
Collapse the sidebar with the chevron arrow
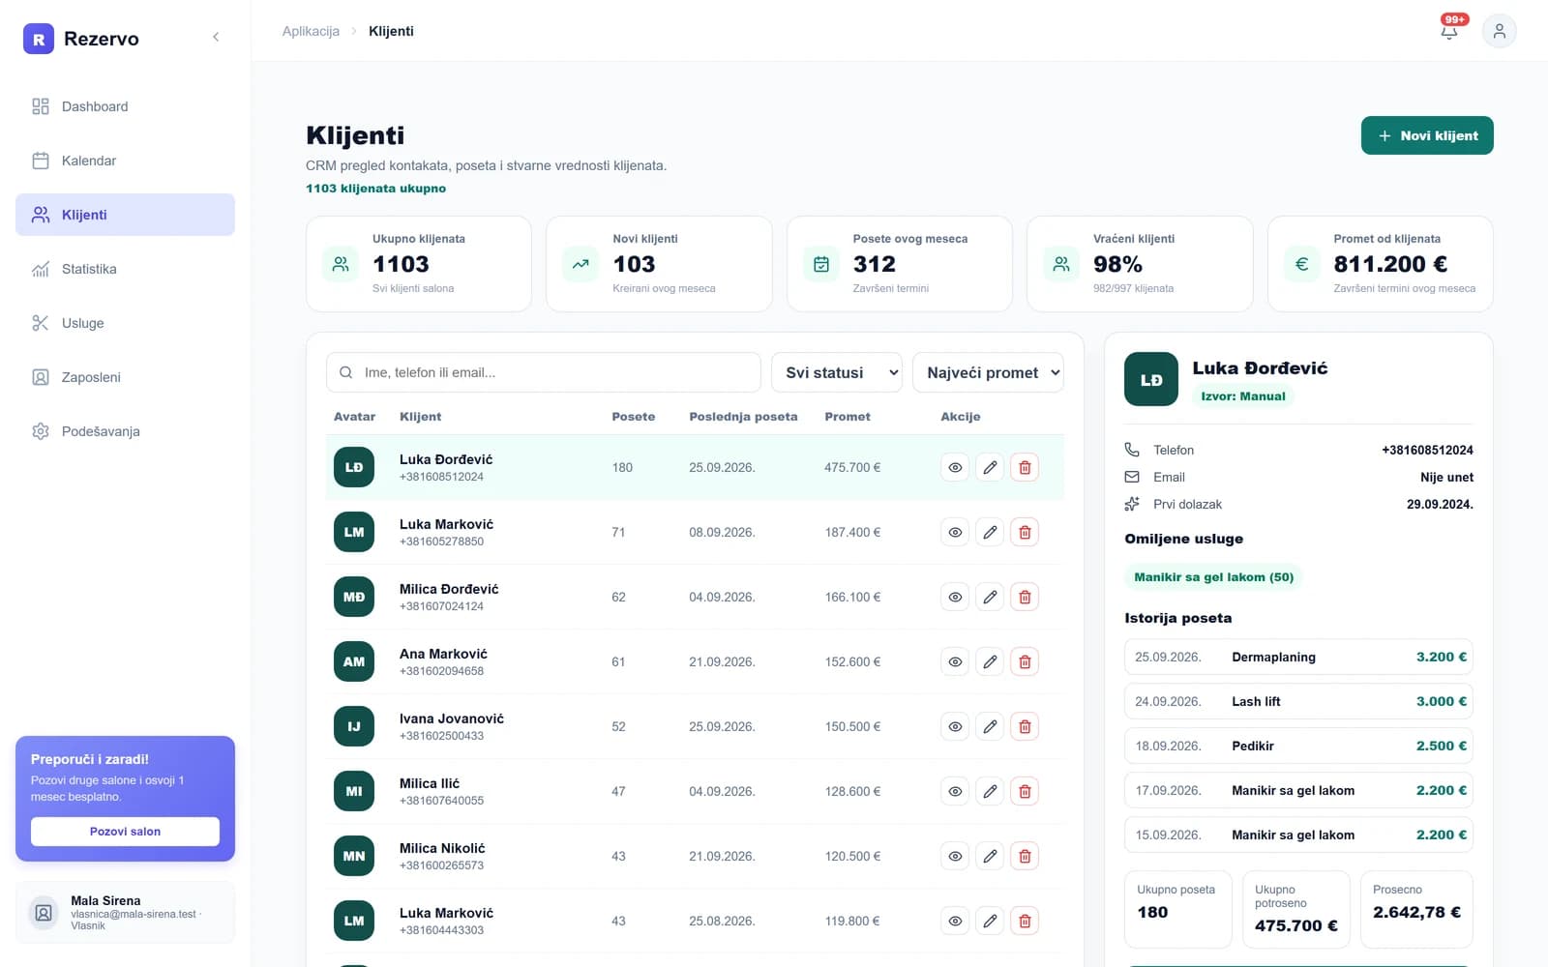(x=216, y=37)
